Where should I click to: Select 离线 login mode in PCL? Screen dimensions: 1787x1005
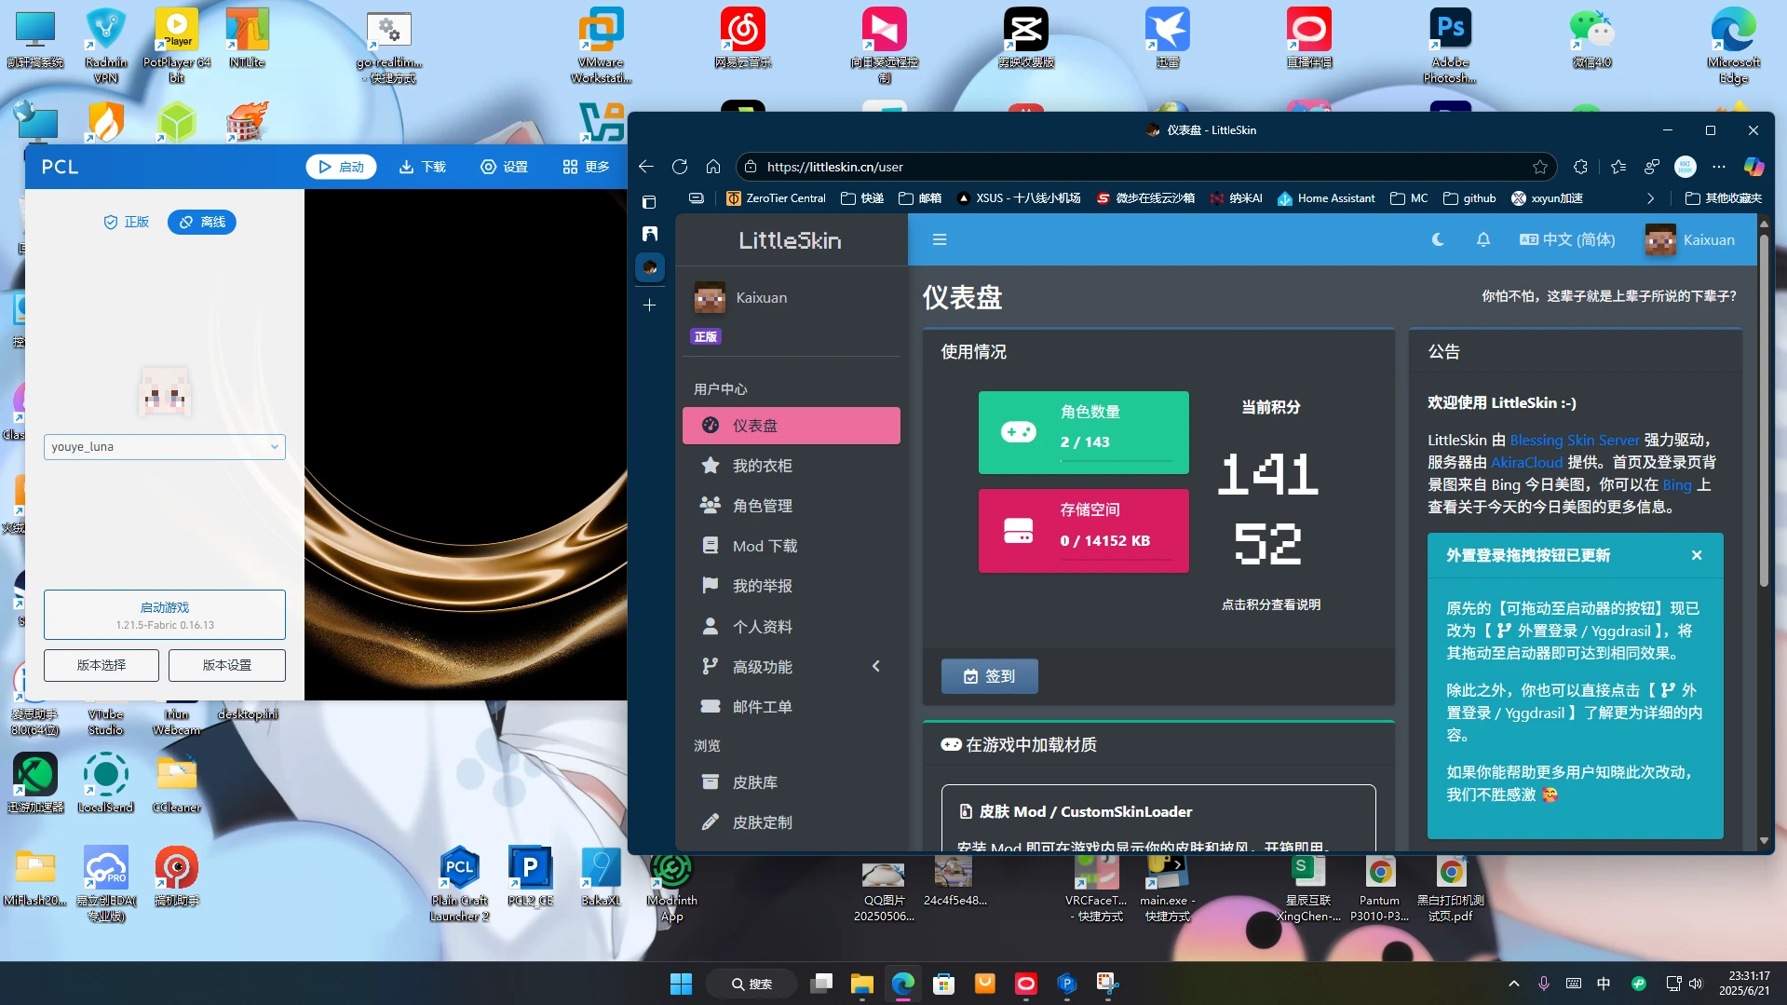pyautogui.click(x=201, y=222)
